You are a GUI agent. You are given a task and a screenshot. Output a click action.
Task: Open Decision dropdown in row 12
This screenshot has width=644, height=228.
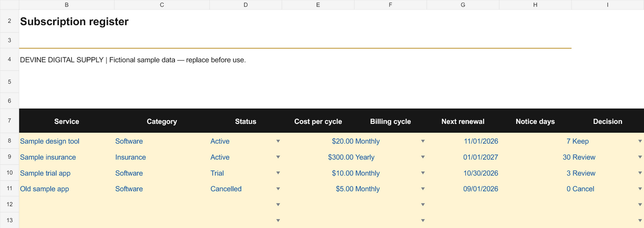coord(640,205)
